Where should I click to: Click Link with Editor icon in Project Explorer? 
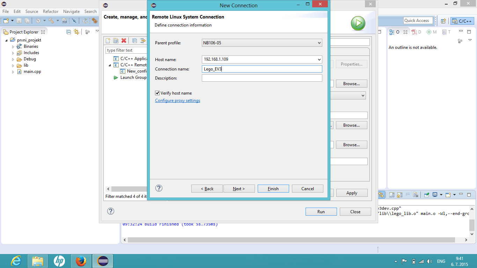(x=76, y=32)
